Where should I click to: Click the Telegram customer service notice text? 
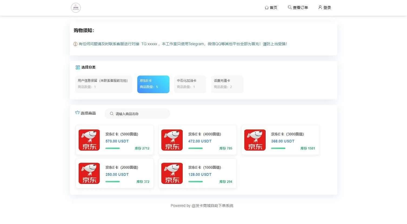click(183, 44)
